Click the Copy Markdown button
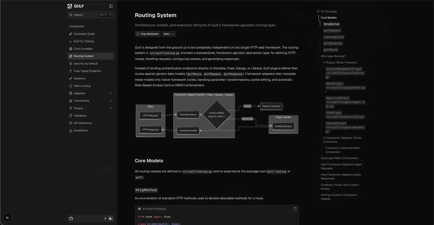The height and width of the screenshot is (225, 434). [148, 34]
